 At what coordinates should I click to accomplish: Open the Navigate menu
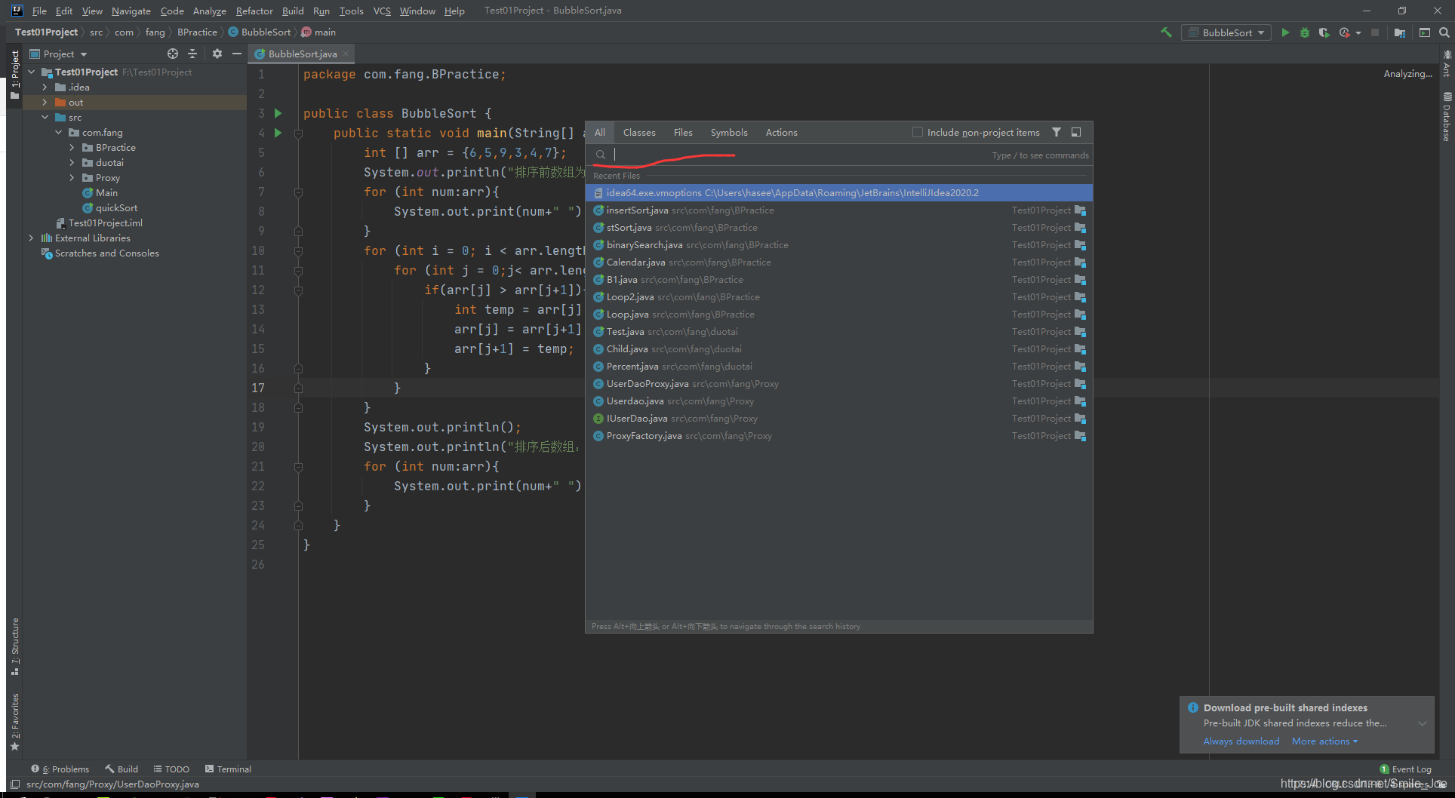[x=131, y=11]
